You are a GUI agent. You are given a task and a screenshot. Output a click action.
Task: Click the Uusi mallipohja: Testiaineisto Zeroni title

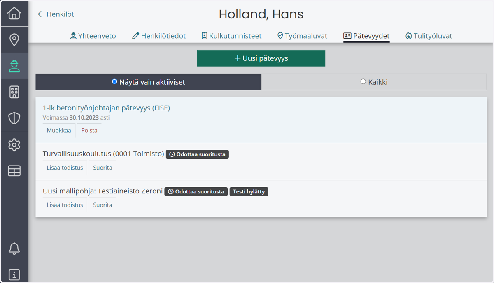pyautogui.click(x=103, y=191)
